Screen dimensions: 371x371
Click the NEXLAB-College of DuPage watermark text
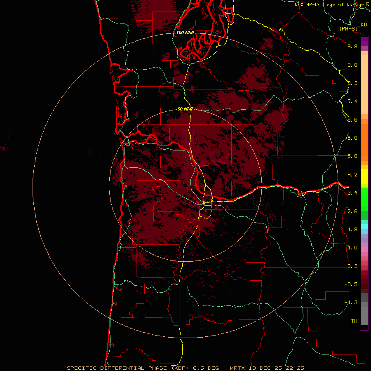point(329,5)
